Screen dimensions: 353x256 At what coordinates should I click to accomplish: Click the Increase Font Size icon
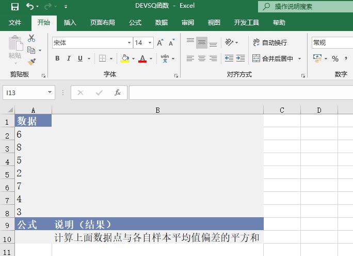160,42
